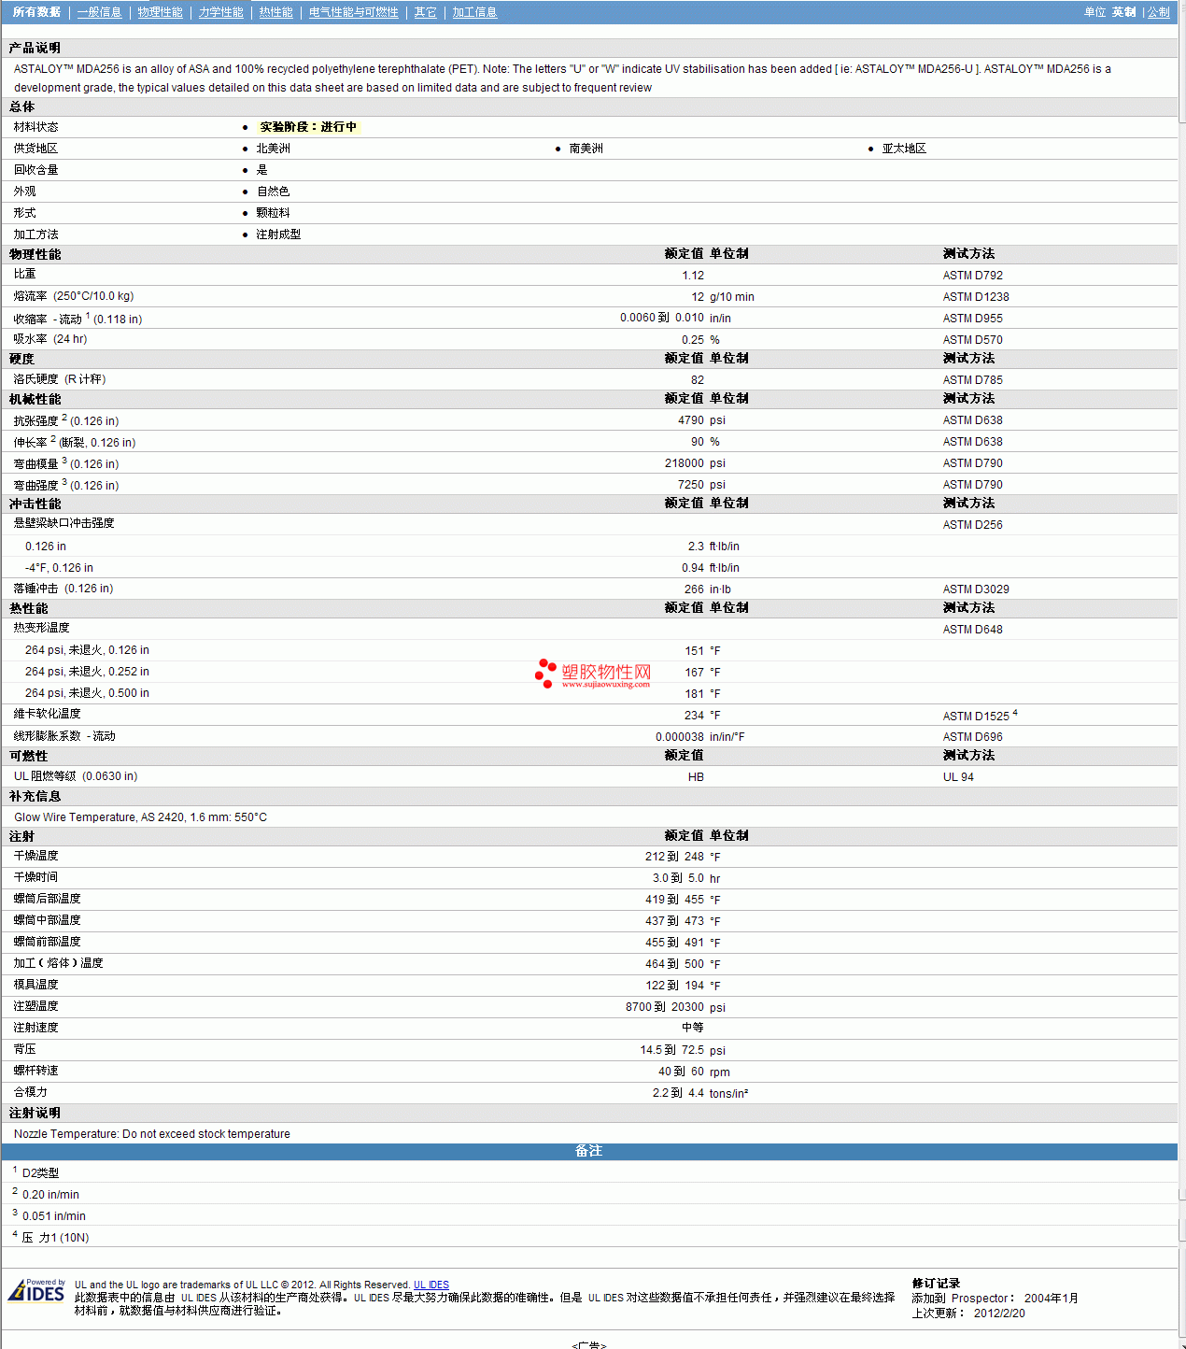The height and width of the screenshot is (1349, 1186).
Task: Click the UL 94 test method
Action: [958, 777]
